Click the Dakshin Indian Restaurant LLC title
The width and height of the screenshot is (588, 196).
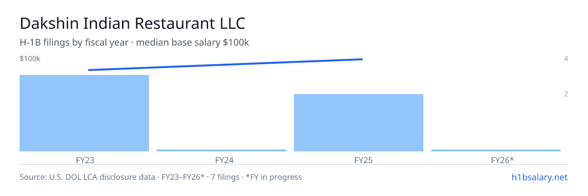tap(132, 23)
